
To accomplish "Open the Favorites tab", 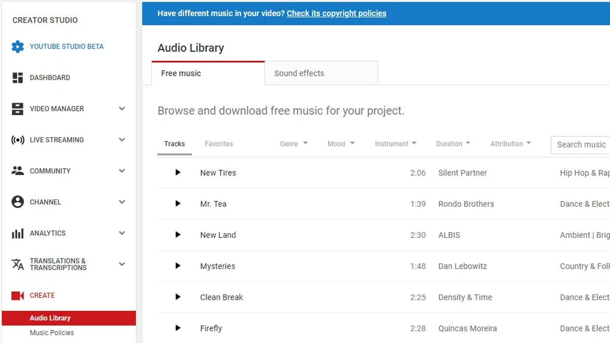I will coord(219,144).
